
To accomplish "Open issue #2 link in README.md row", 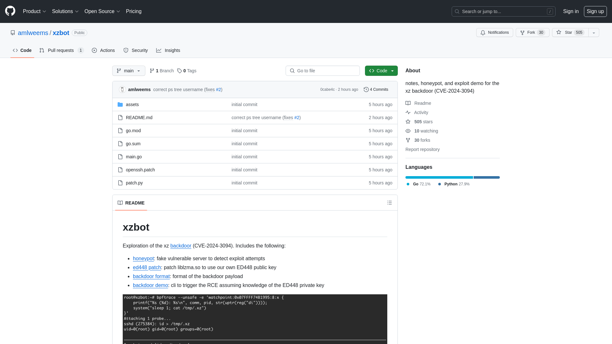I will [x=297, y=118].
